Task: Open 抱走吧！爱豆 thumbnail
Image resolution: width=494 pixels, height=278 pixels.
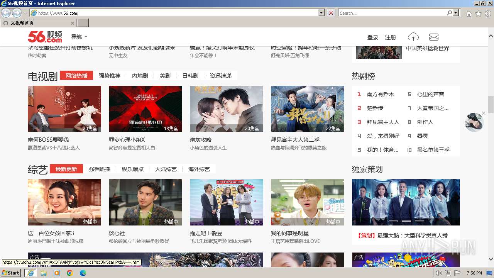Action: point(227,202)
